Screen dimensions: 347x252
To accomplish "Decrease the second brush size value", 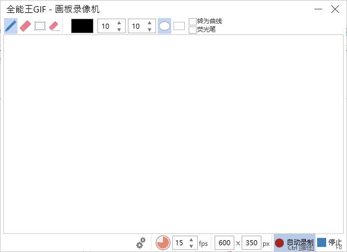I will pyautogui.click(x=149, y=29).
